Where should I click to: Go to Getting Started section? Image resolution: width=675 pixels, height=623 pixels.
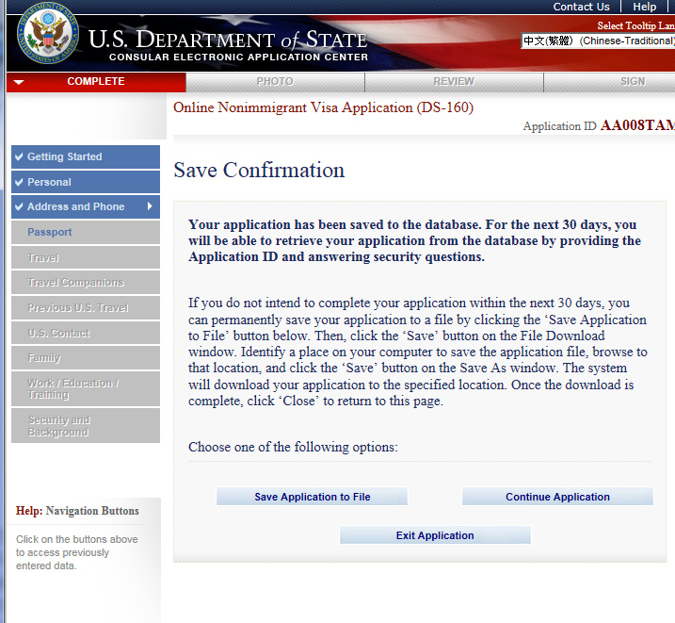(86, 156)
